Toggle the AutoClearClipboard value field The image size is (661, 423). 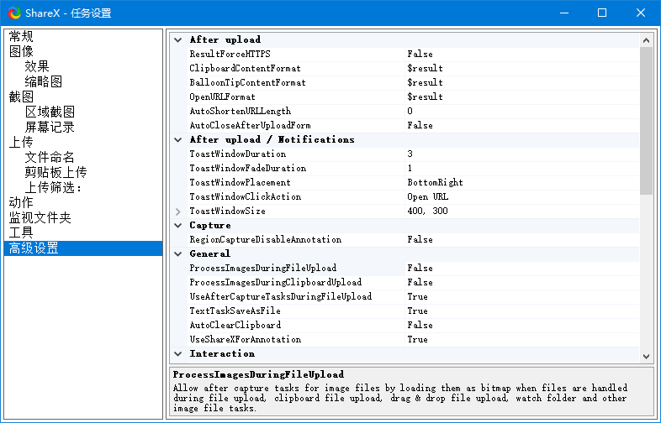click(x=522, y=325)
